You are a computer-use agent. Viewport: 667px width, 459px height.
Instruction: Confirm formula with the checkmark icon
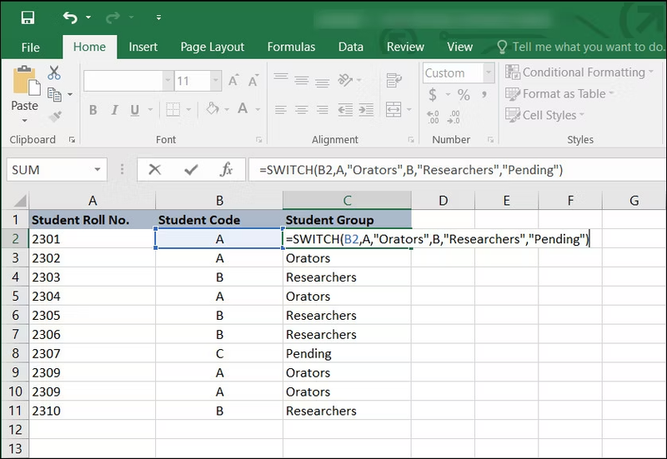[191, 170]
